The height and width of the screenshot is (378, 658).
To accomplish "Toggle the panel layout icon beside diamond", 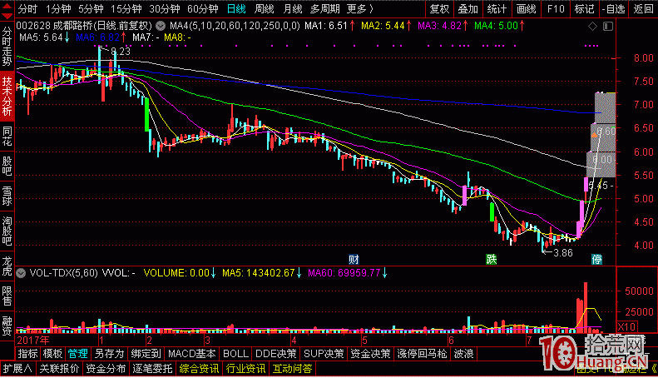I will point(608,27).
